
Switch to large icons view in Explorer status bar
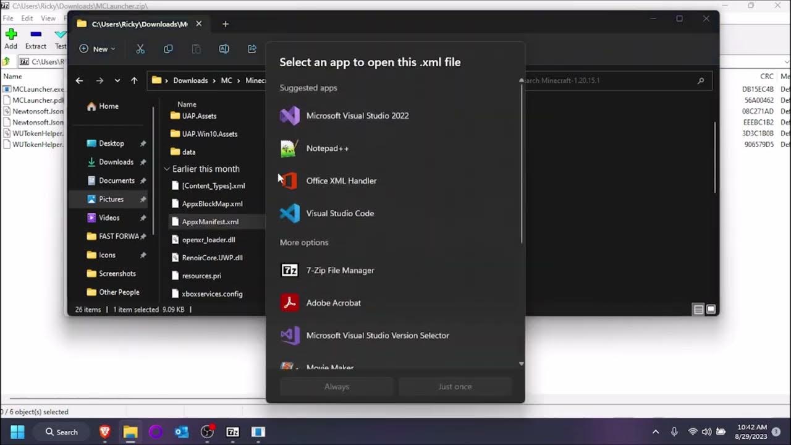[x=711, y=310]
